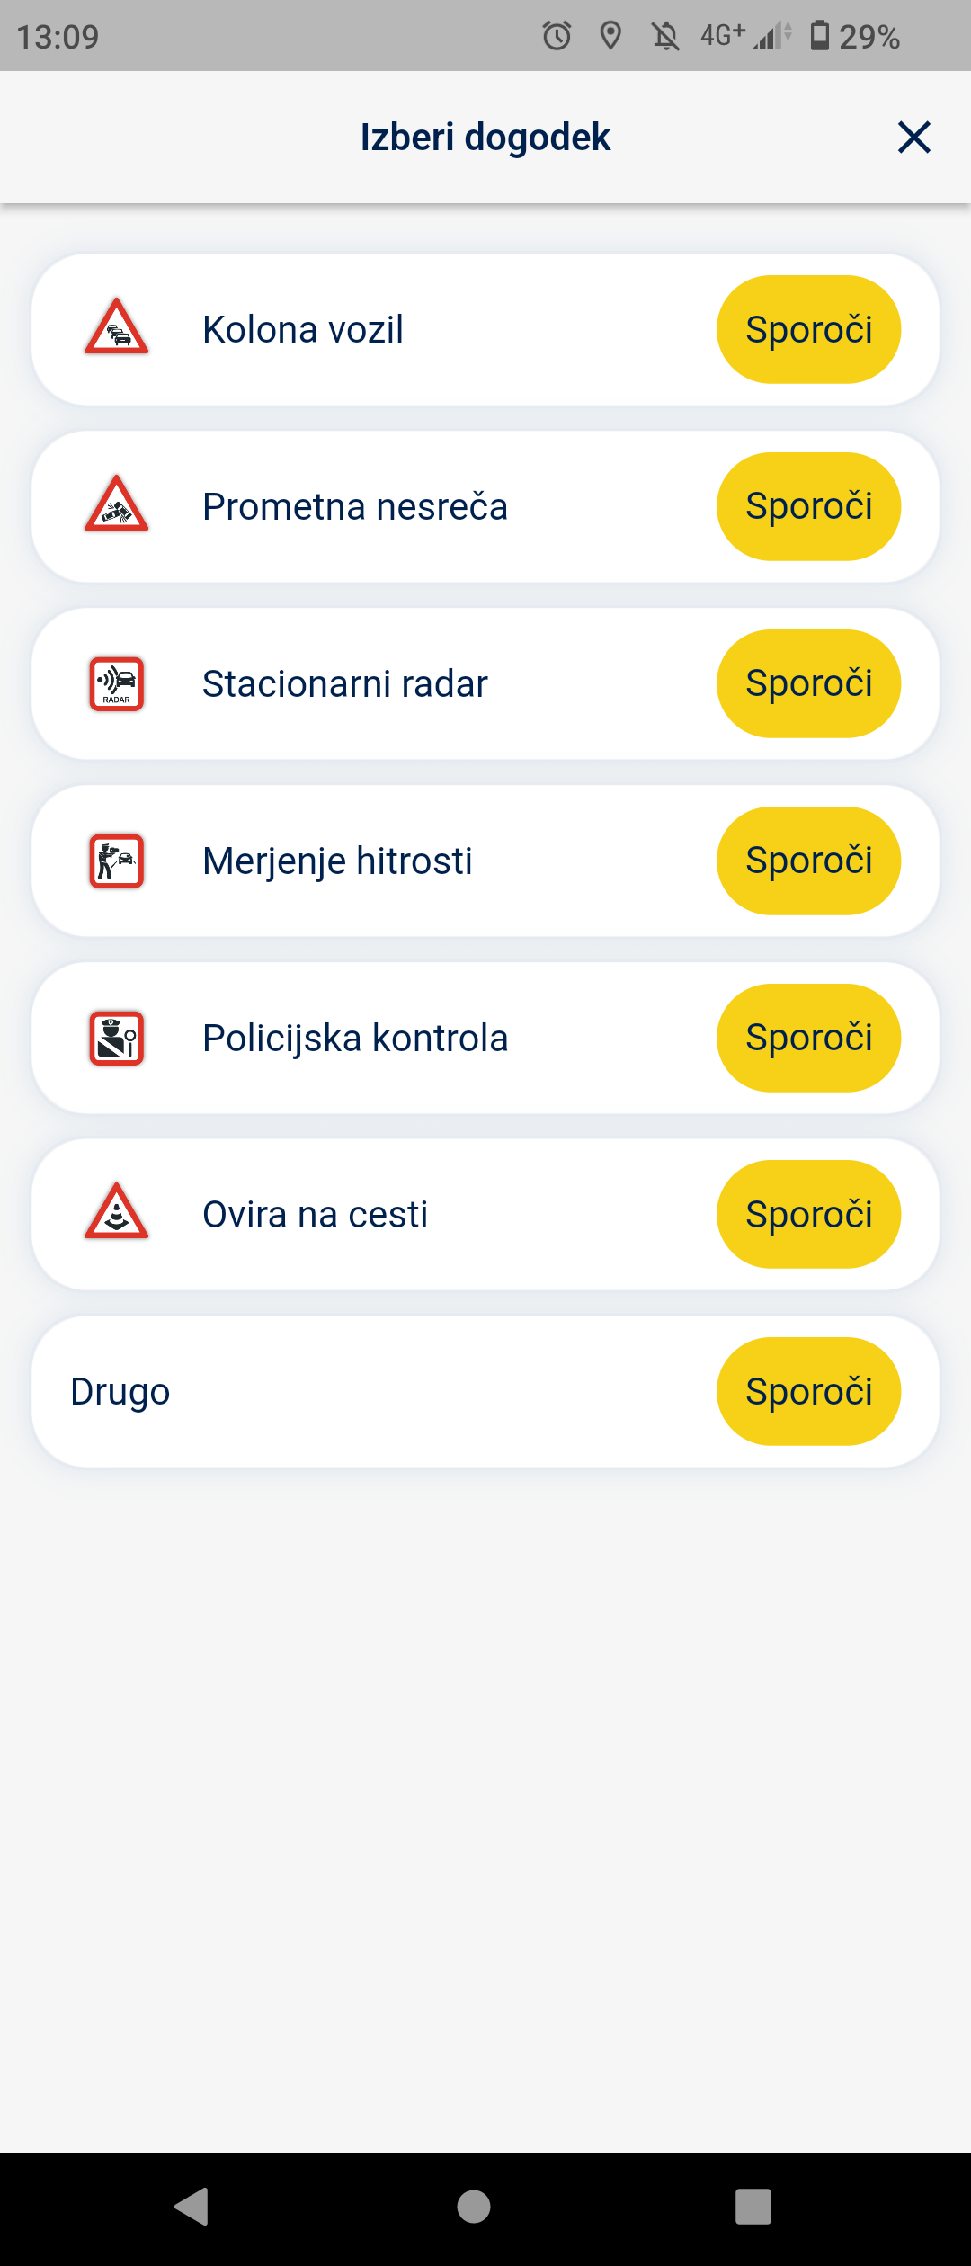Tap the speed measurement police icon
This screenshot has height=2266, width=971.
(x=116, y=861)
